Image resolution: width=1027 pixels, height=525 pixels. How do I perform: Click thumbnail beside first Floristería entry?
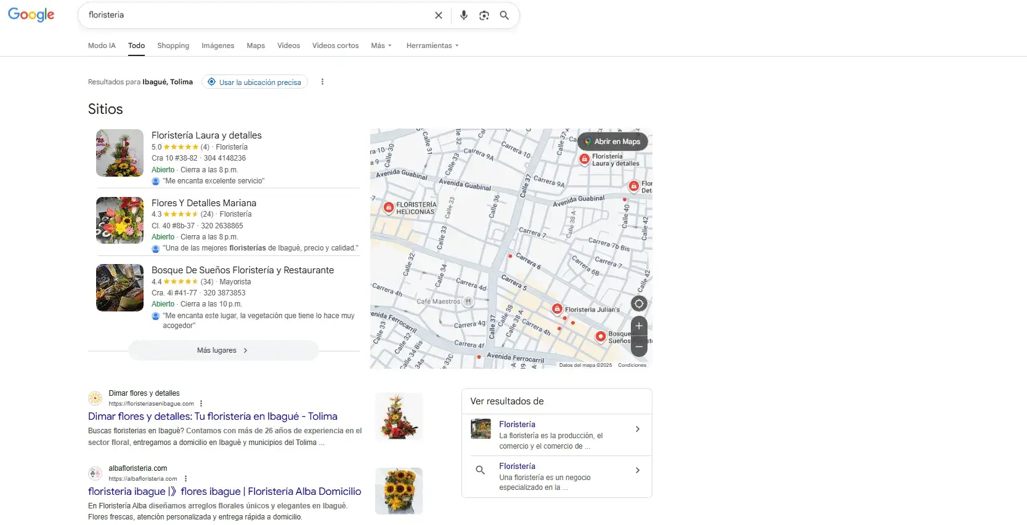(x=481, y=429)
